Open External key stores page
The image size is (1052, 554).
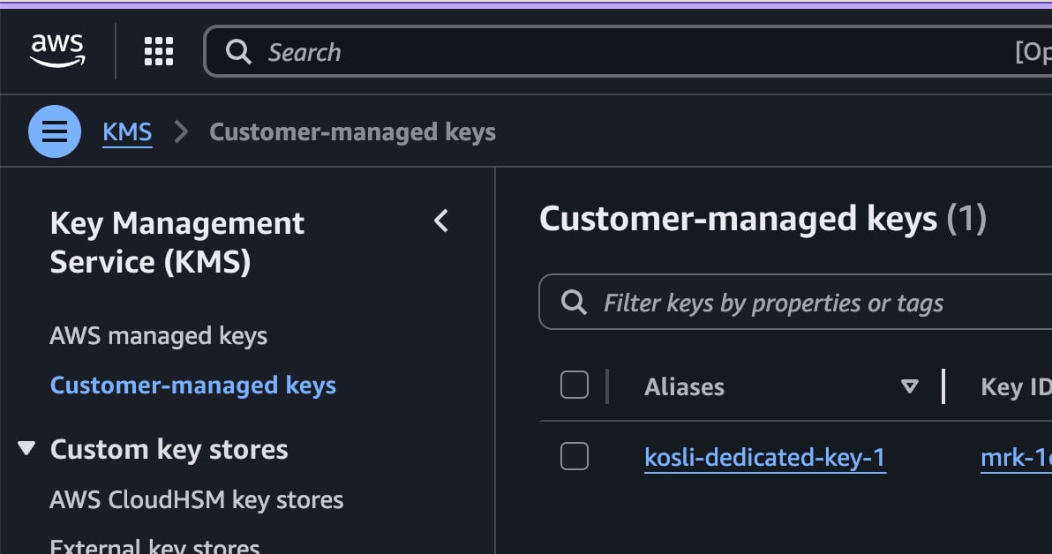(155, 546)
